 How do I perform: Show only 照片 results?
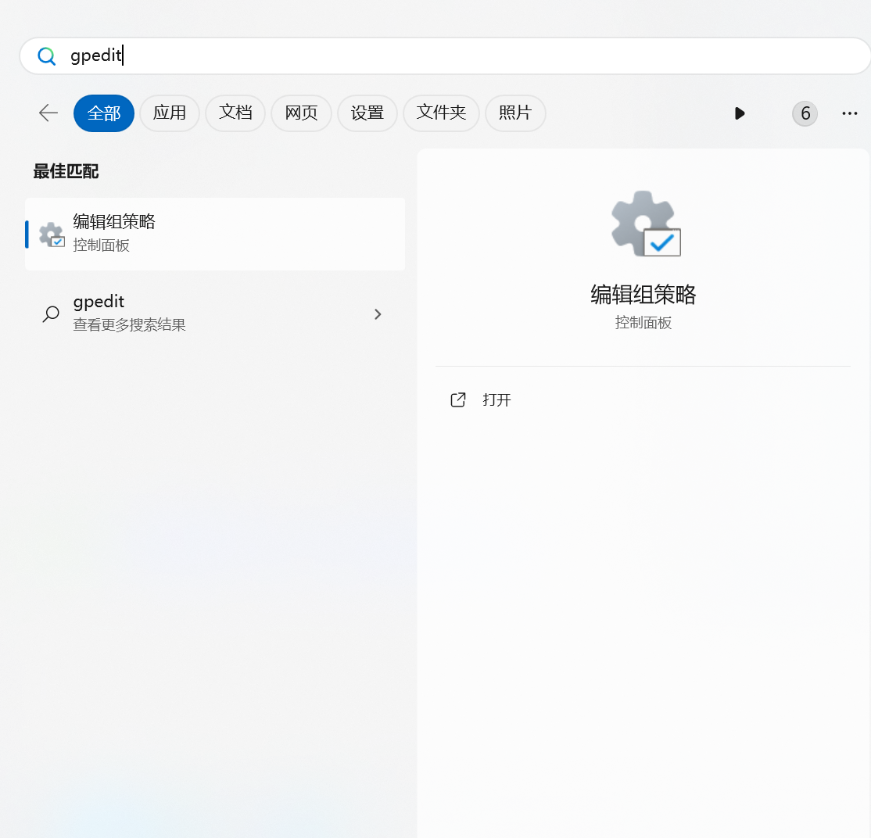pyautogui.click(x=515, y=113)
